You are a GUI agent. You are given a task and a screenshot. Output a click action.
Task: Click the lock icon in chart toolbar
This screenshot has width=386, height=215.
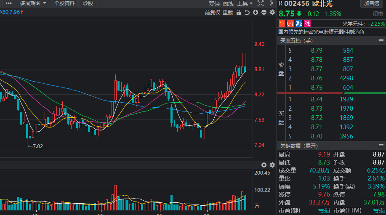coord(239,13)
